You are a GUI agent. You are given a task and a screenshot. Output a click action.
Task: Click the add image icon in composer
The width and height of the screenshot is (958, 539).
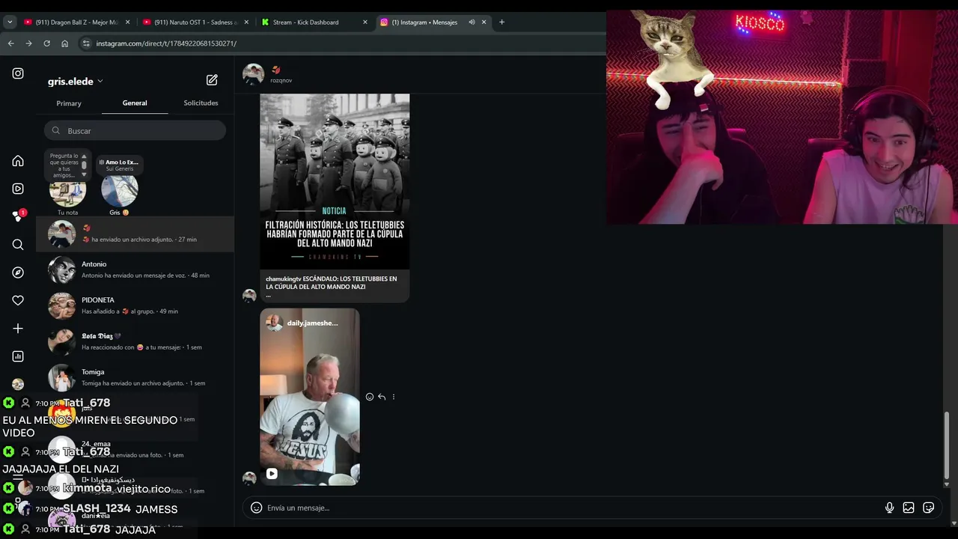pyautogui.click(x=909, y=508)
